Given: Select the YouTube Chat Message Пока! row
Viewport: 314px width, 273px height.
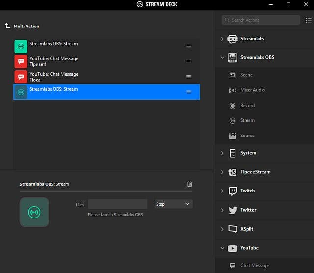Looking at the screenshot, I should 98,77.
